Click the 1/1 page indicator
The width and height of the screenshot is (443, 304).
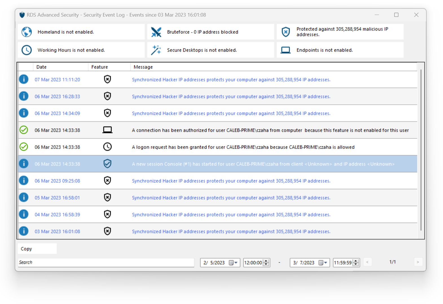click(x=393, y=262)
